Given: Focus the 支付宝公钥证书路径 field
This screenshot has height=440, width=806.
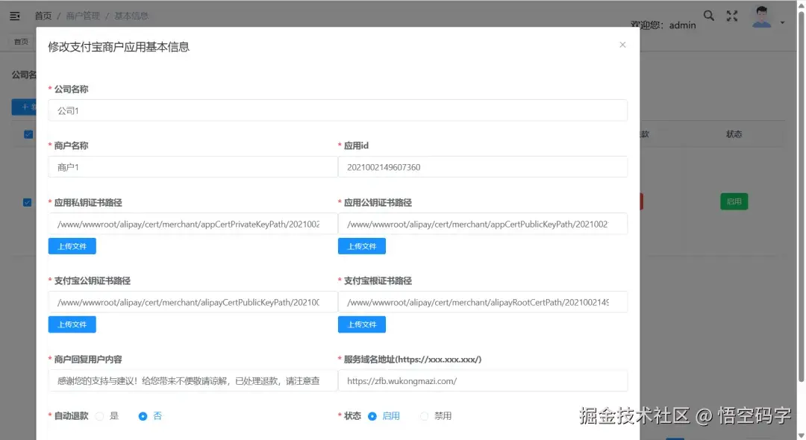Looking at the screenshot, I should point(193,302).
